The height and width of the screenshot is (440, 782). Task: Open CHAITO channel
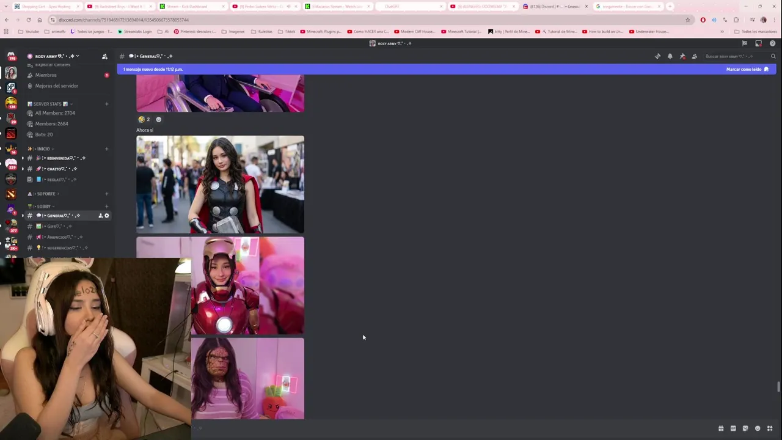click(67, 169)
